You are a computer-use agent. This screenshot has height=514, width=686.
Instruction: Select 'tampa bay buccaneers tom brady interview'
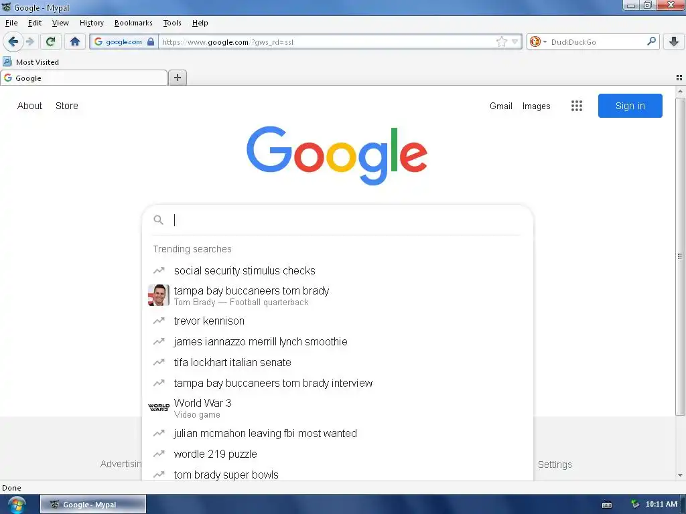point(338,383)
